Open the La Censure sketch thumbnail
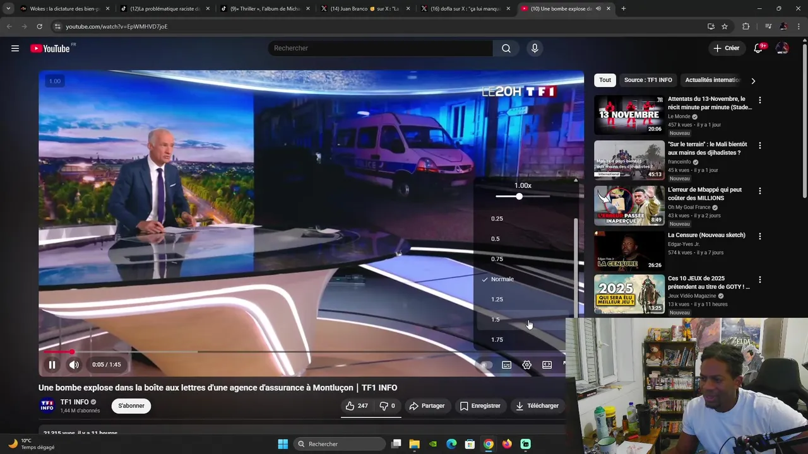This screenshot has height=454, width=808. 629,251
